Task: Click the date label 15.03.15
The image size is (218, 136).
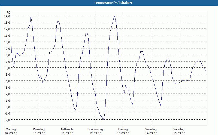Action: point(179,133)
